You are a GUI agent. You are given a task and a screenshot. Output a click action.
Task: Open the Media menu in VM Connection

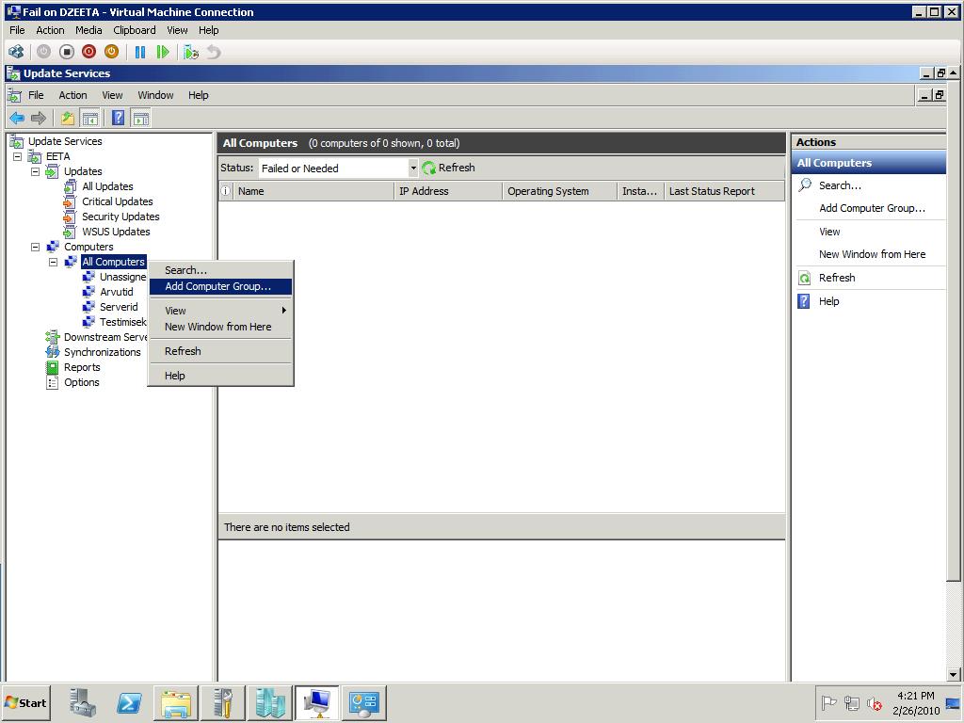(x=88, y=30)
